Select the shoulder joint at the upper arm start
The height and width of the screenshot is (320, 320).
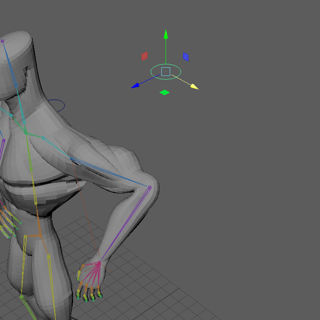pyautogui.click(x=72, y=159)
